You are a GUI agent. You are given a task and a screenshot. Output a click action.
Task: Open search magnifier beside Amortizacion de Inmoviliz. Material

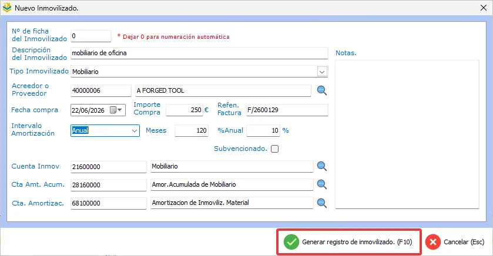tap(321, 203)
